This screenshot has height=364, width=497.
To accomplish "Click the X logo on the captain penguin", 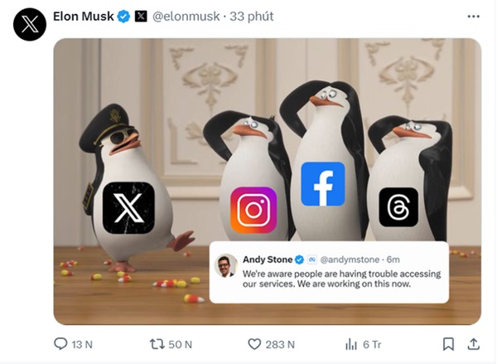I will click(x=128, y=206).
